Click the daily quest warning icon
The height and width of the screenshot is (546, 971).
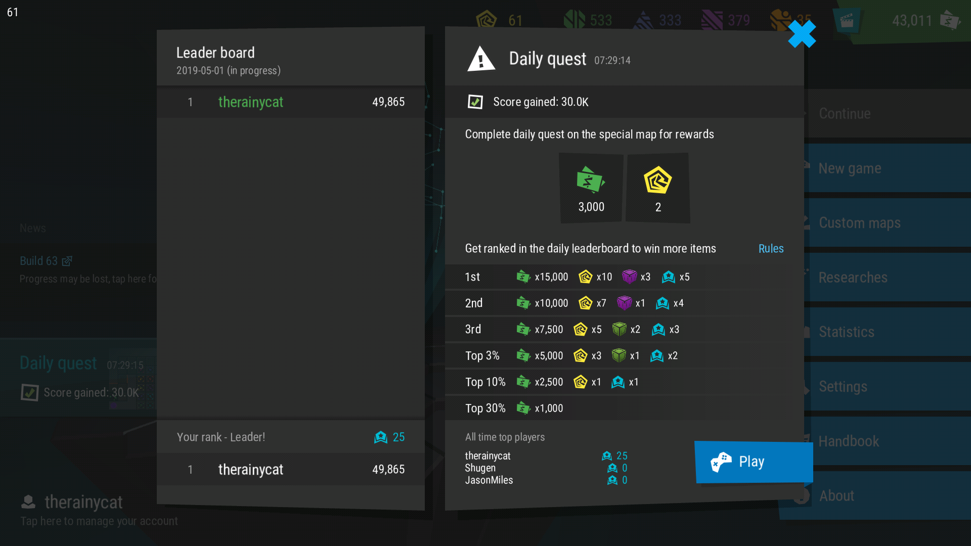point(481,59)
